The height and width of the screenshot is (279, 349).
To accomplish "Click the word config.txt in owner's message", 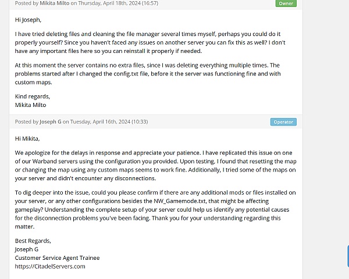I will [x=126, y=74].
